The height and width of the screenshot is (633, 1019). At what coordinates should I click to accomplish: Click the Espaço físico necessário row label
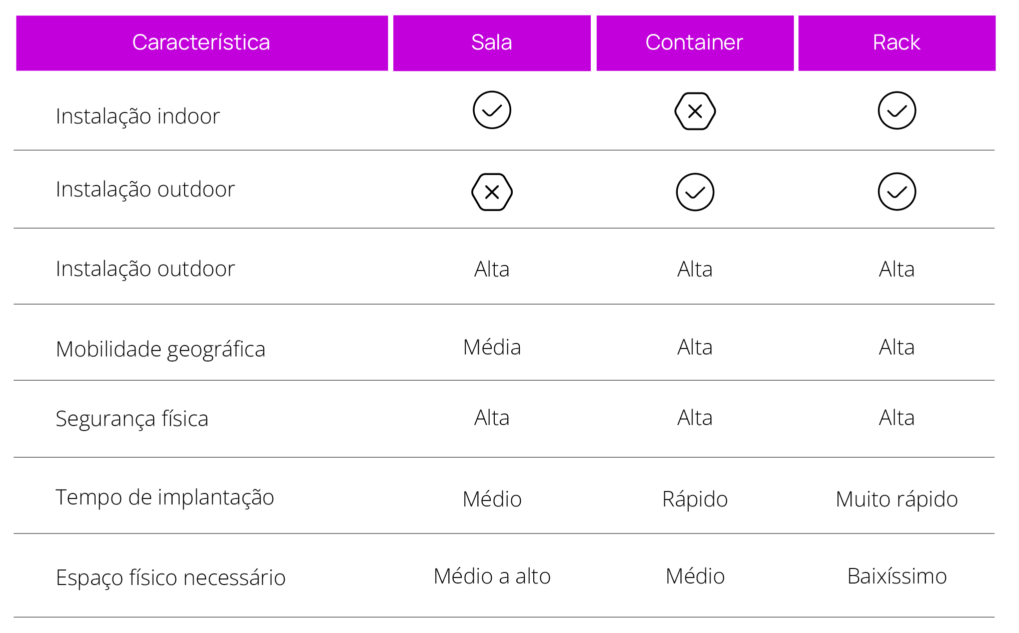[171, 578]
